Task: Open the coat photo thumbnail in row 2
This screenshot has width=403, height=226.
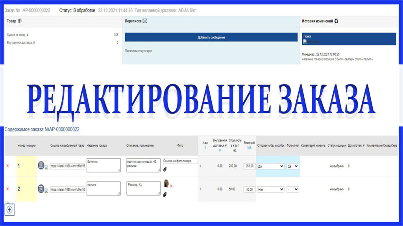Action: click(166, 183)
